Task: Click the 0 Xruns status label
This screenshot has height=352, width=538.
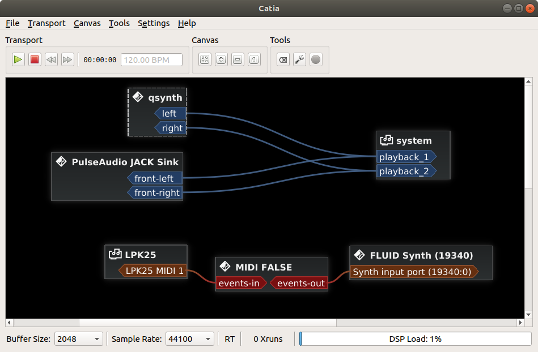Action: pyautogui.click(x=268, y=339)
